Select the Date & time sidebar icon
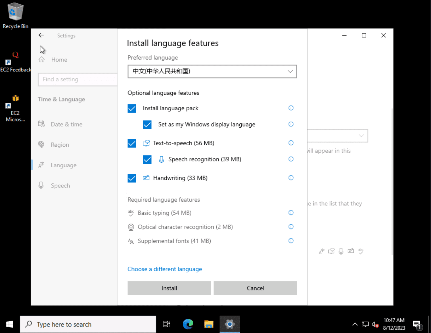The width and height of the screenshot is (431, 333). (41, 124)
